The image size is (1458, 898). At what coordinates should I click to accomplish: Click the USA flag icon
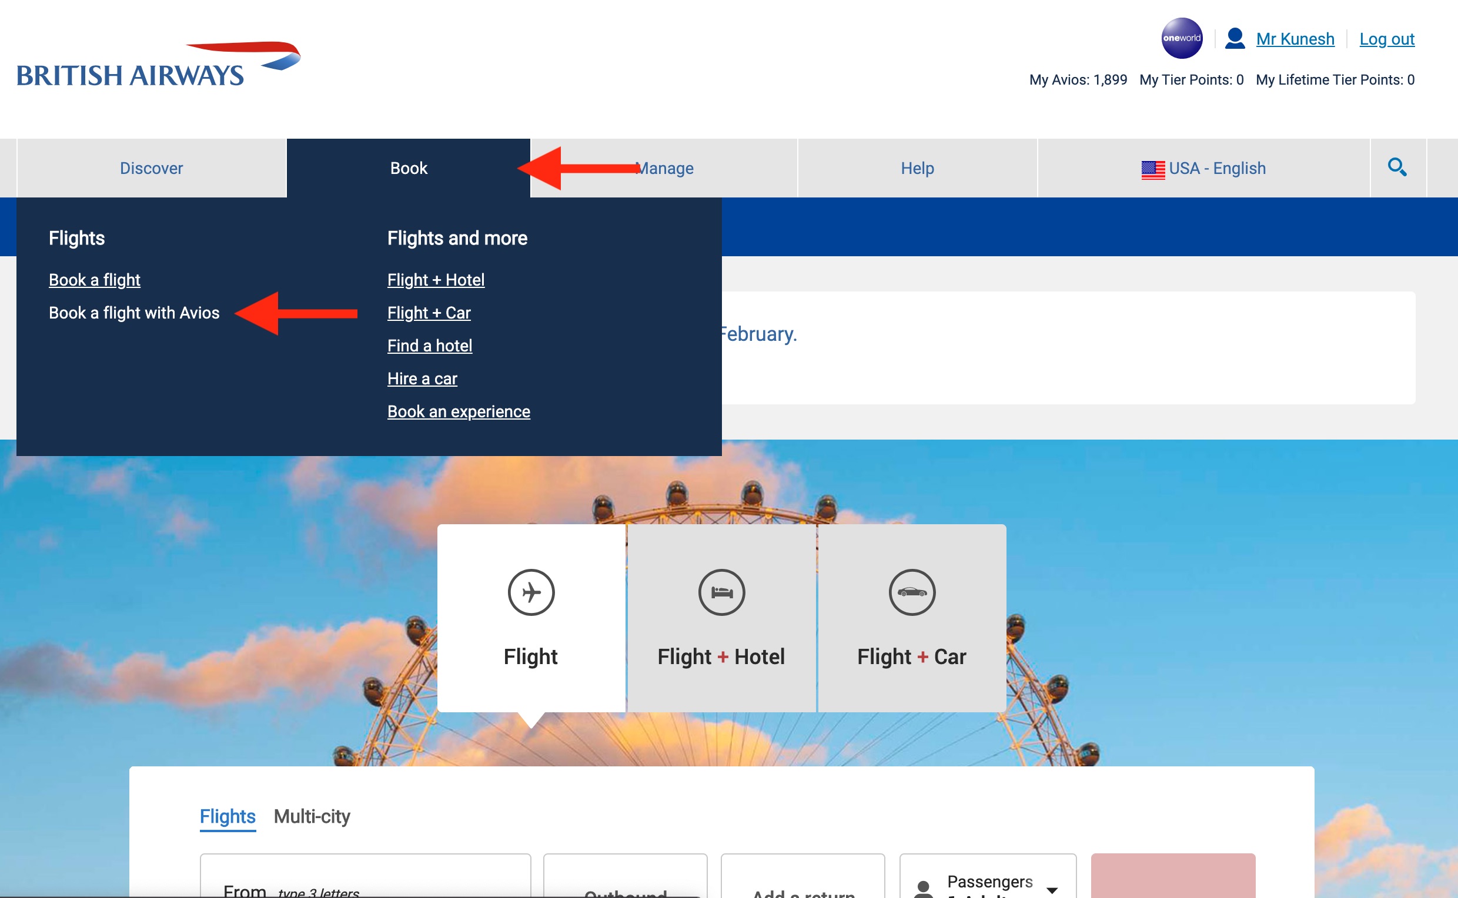[1153, 169]
